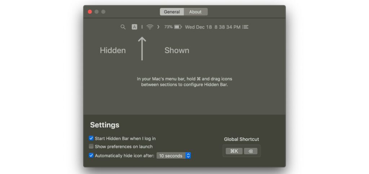The image size is (369, 174).
Task: Click the large upward arrow graphic
Action: click(142, 49)
